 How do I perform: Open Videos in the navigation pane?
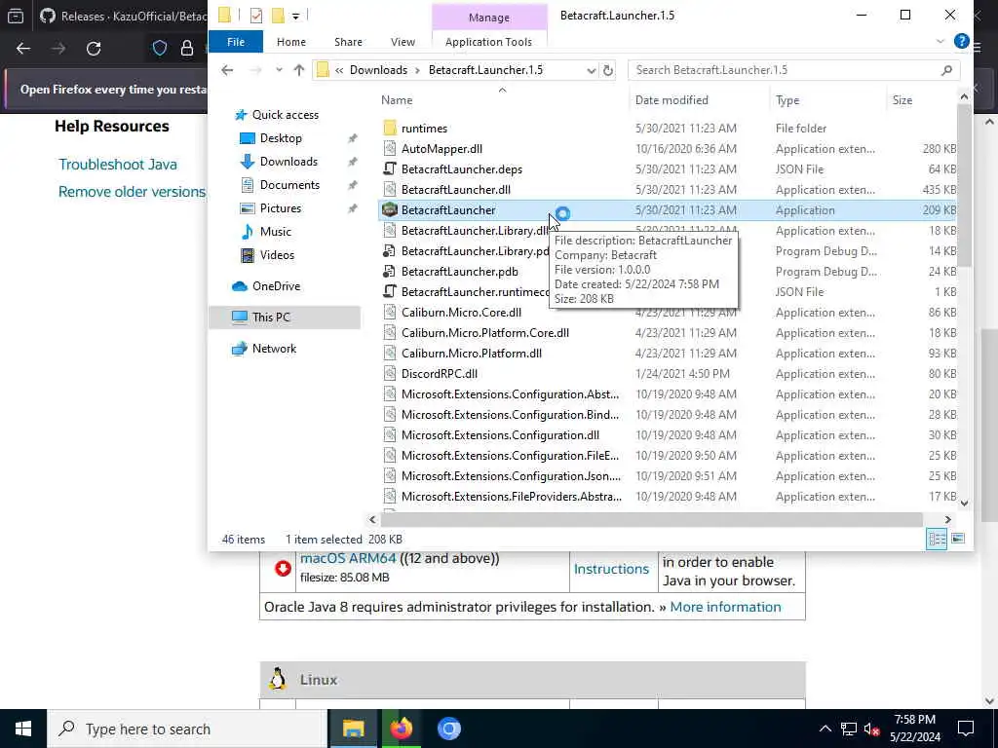point(277,255)
